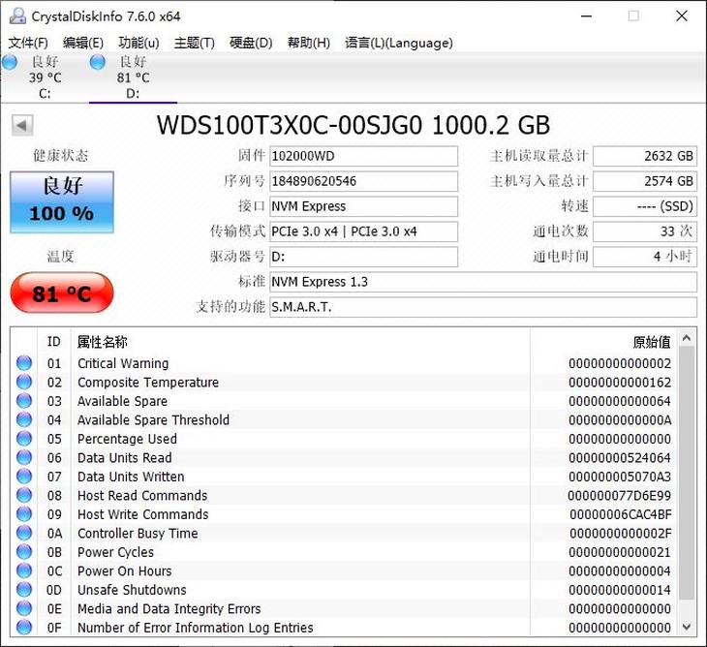Select the C: drive tab at 39 °C
The width and height of the screenshot is (707, 647).
(45, 77)
